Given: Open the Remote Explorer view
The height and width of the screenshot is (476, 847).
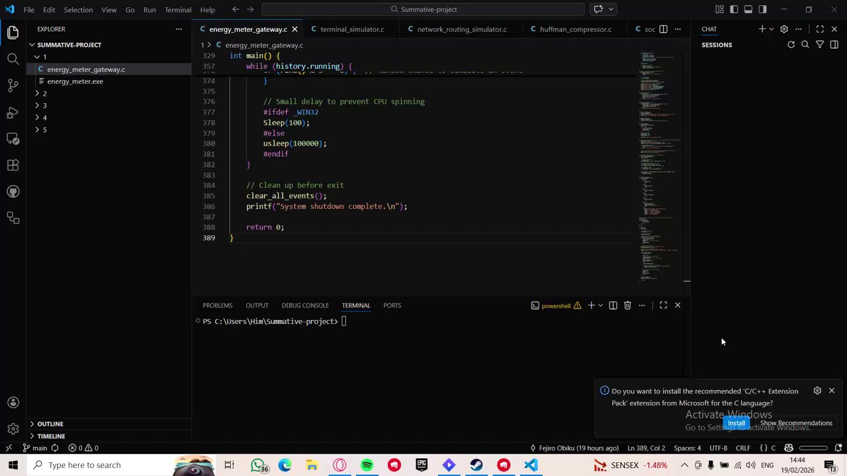Looking at the screenshot, I should pos(13,139).
